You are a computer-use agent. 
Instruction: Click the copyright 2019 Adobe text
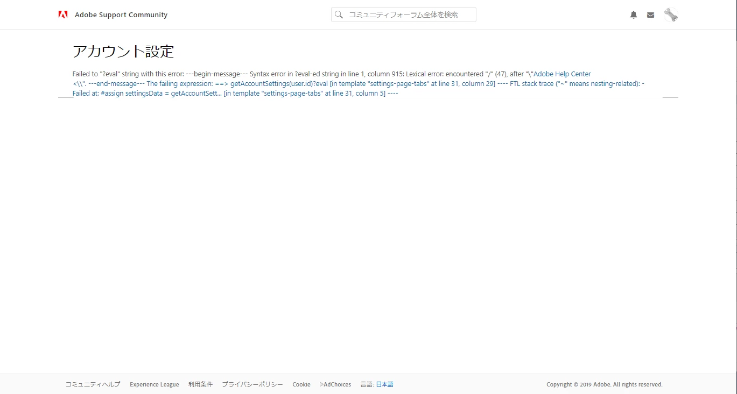click(x=605, y=384)
